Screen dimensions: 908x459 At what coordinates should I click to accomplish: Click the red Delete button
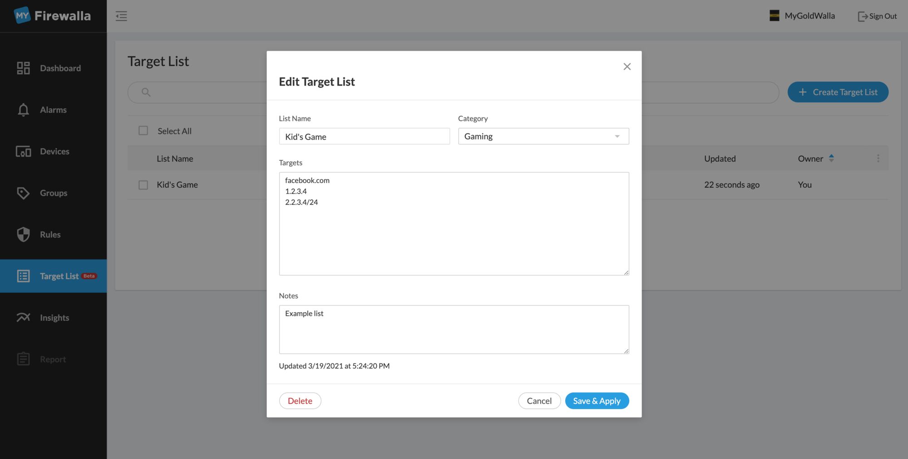point(300,401)
